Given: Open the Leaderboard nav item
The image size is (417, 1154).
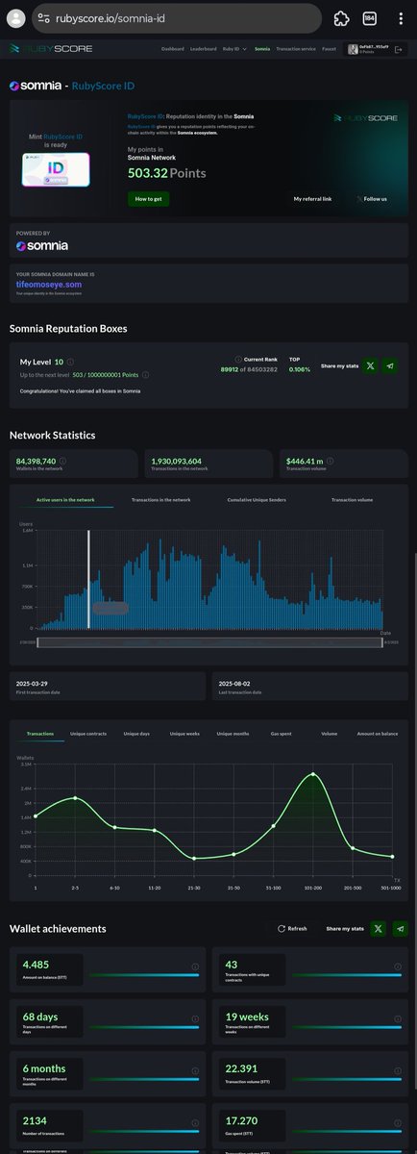Looking at the screenshot, I should [203, 48].
